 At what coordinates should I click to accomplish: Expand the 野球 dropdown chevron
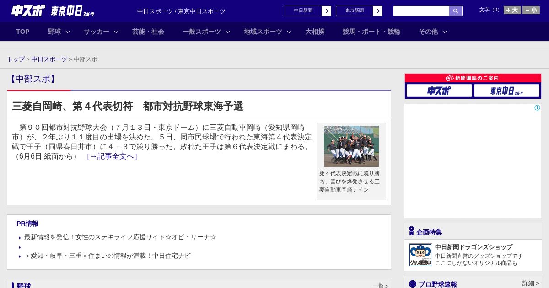point(68,32)
